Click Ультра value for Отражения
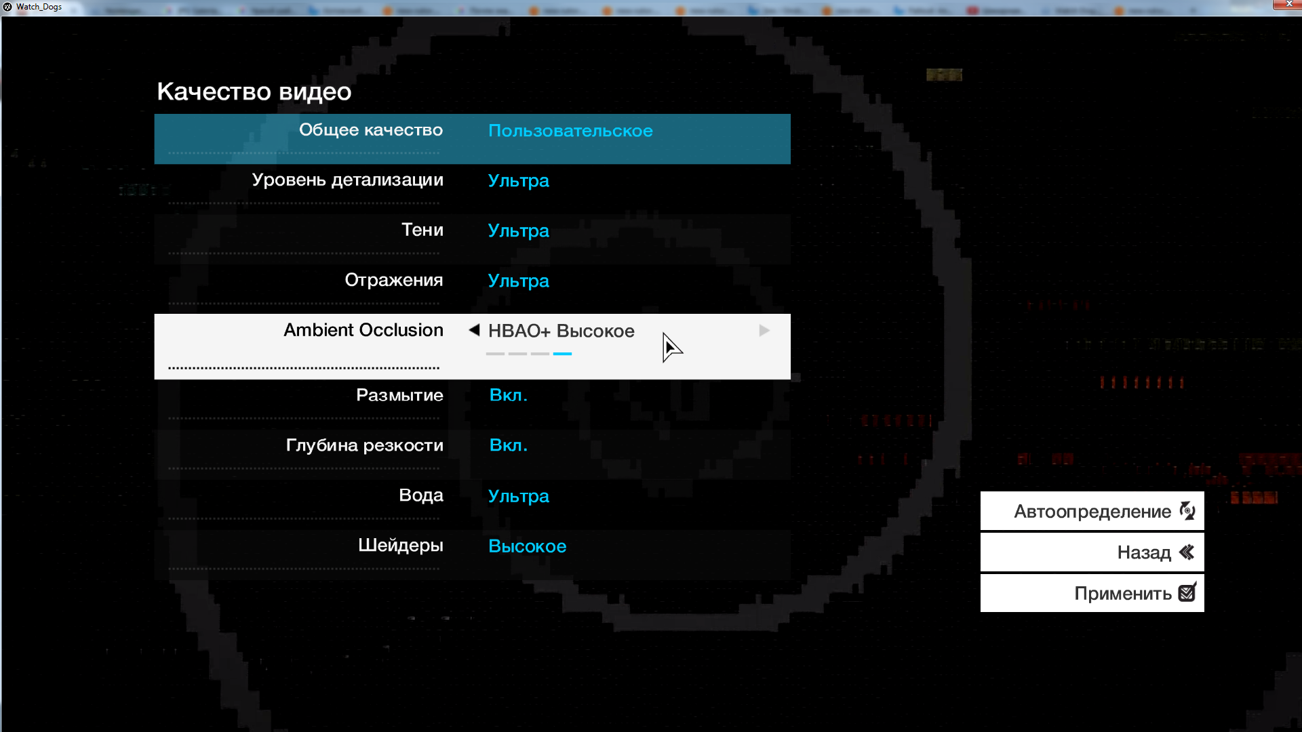1302x732 pixels. [x=519, y=281]
